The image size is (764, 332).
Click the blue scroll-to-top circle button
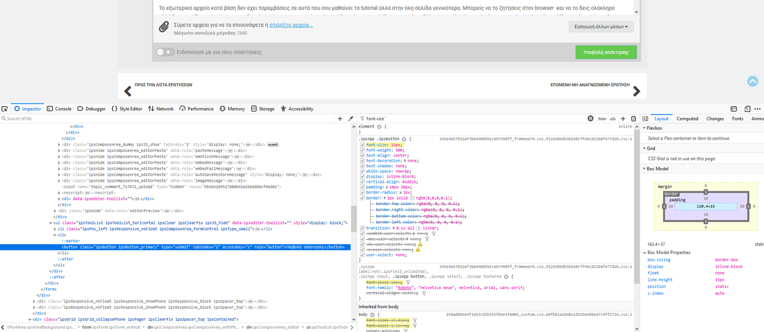coord(752,81)
